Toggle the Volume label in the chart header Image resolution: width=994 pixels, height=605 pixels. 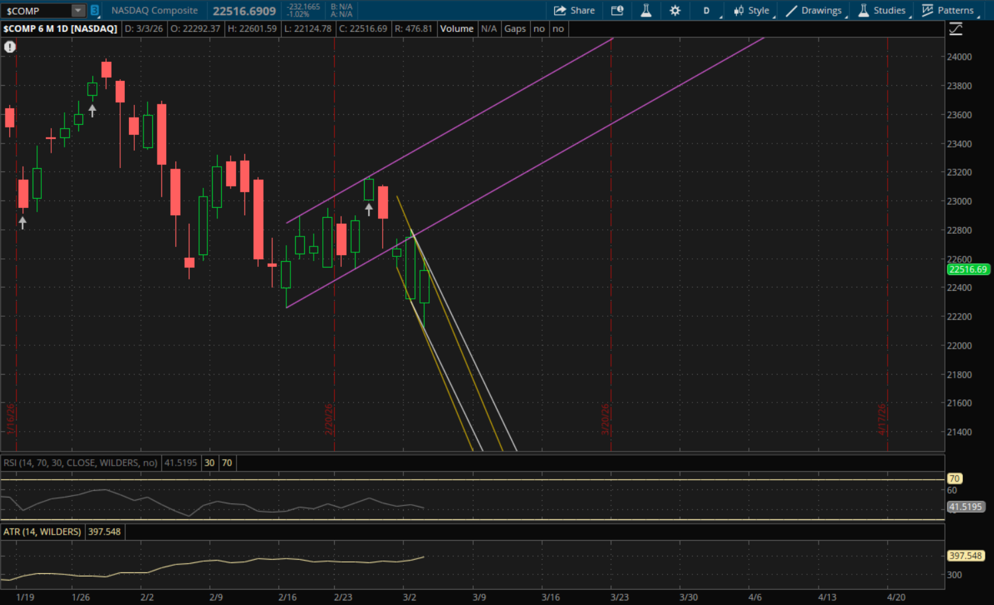click(456, 29)
